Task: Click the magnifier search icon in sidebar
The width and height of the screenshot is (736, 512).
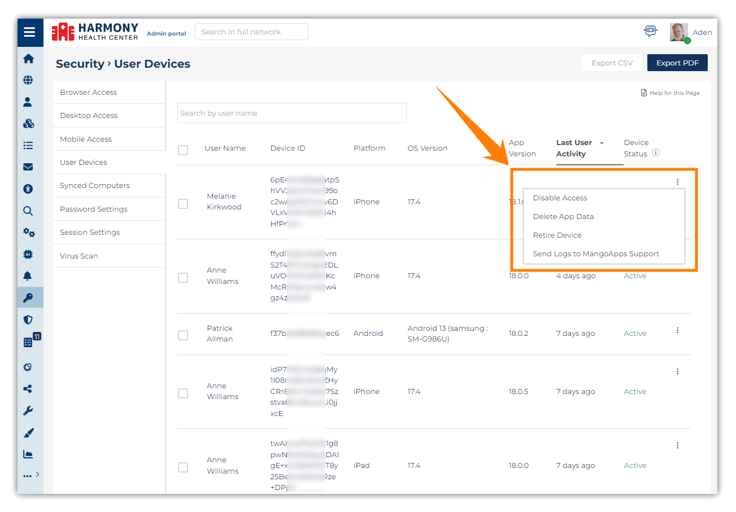Action: point(28,211)
